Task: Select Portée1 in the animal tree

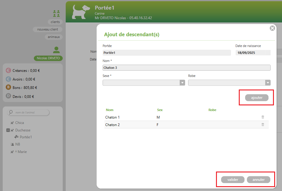Action: (x=25, y=137)
